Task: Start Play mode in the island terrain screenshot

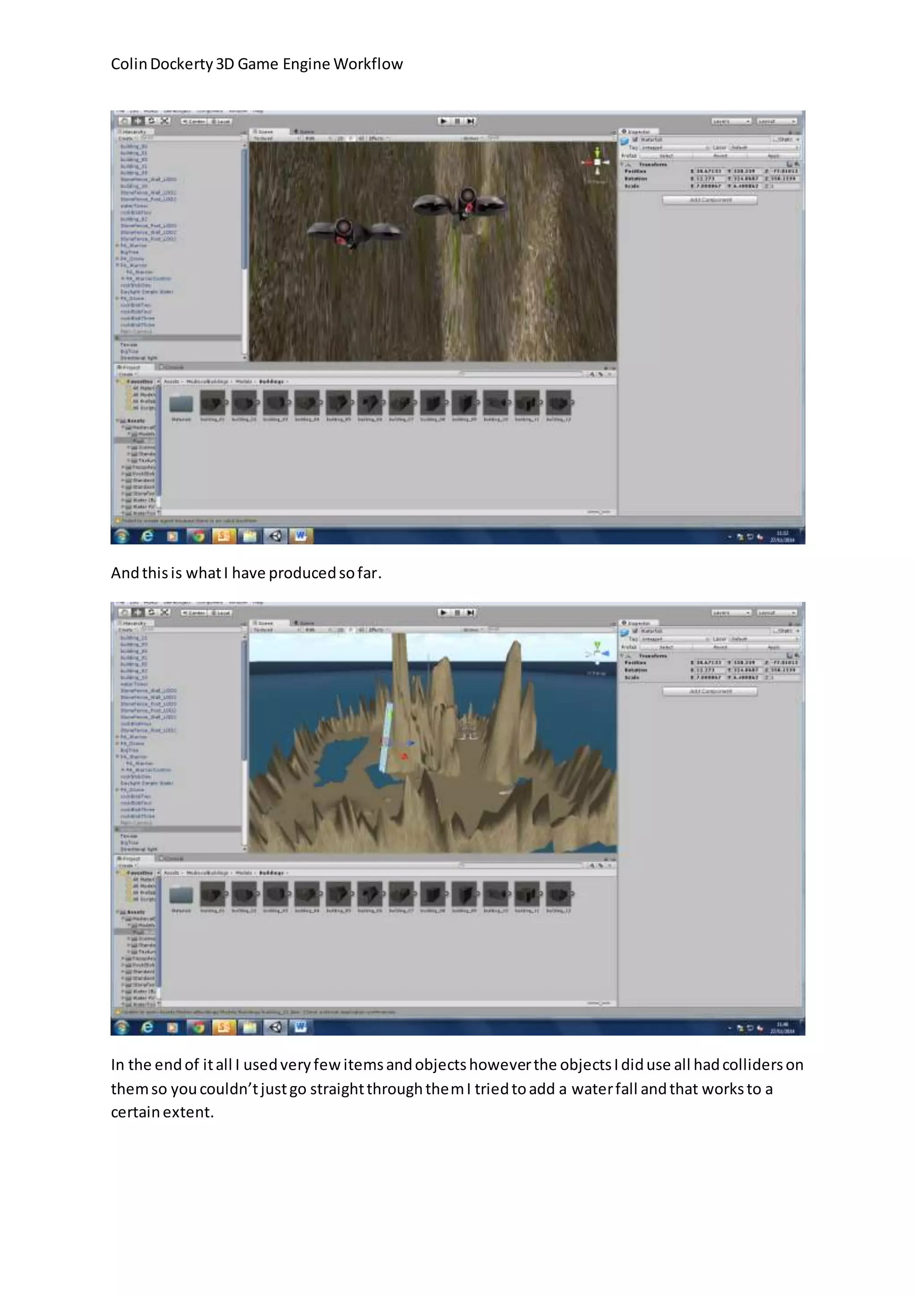Action: [444, 612]
